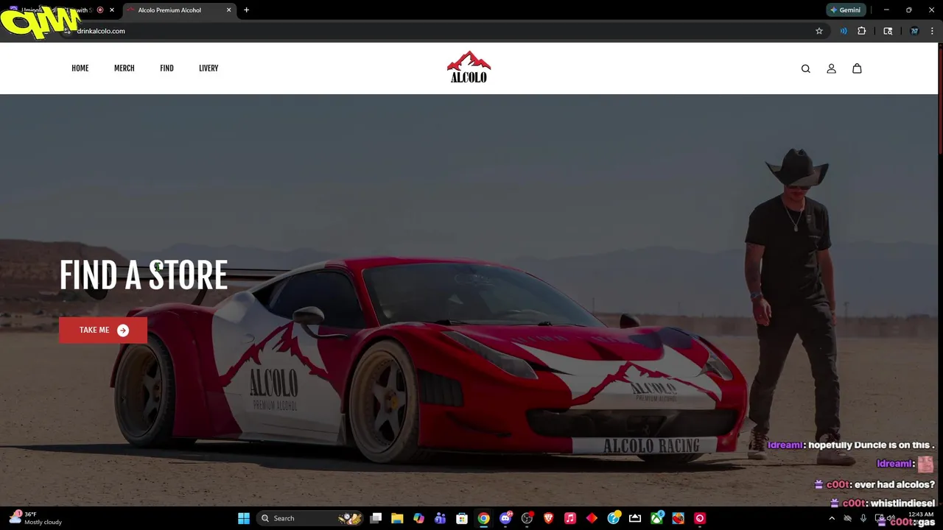Open the Chrome extensions puzzle icon
The image size is (943, 530).
(862, 31)
